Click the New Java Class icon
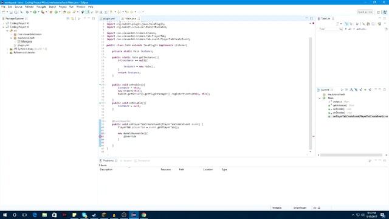This screenshot has height=219, width=389. coord(56,12)
